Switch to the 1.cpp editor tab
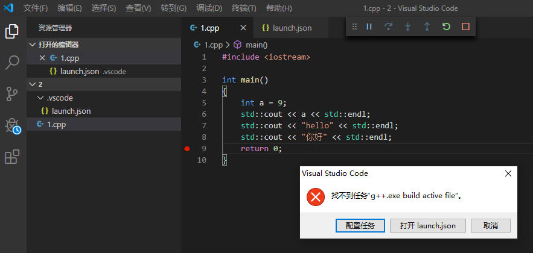Image resolution: width=533 pixels, height=253 pixels. click(217, 28)
